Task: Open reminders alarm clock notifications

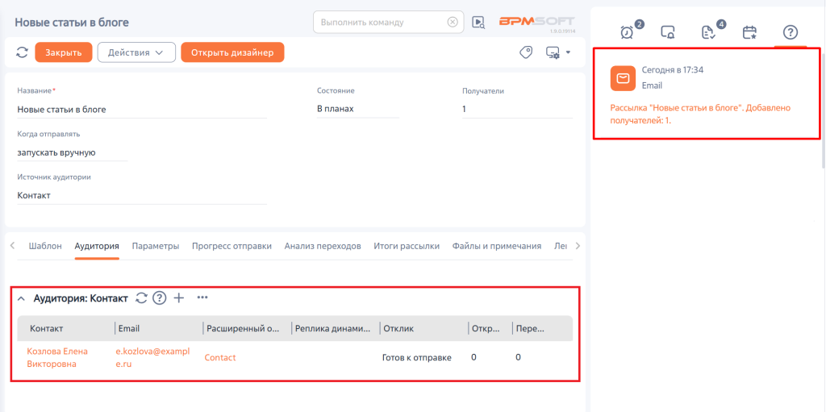Action: (x=627, y=33)
